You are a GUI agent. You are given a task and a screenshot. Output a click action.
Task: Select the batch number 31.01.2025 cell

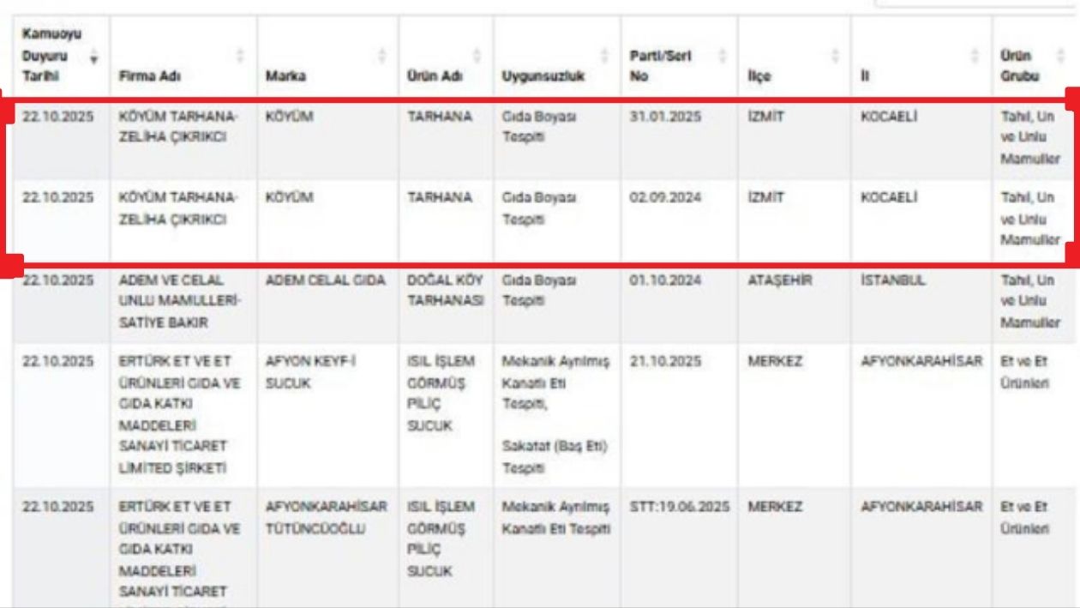pos(665,117)
